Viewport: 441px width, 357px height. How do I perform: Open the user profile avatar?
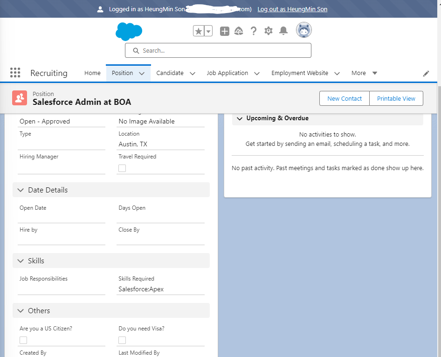point(304,30)
